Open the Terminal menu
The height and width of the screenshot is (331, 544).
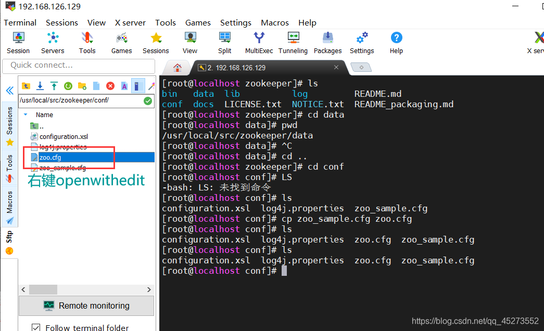pos(20,22)
